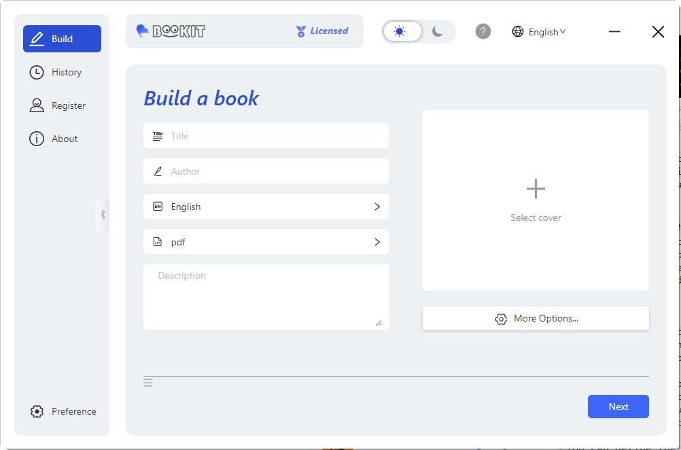This screenshot has width=681, height=450.
Task: Click into the Title field
Action: click(266, 136)
